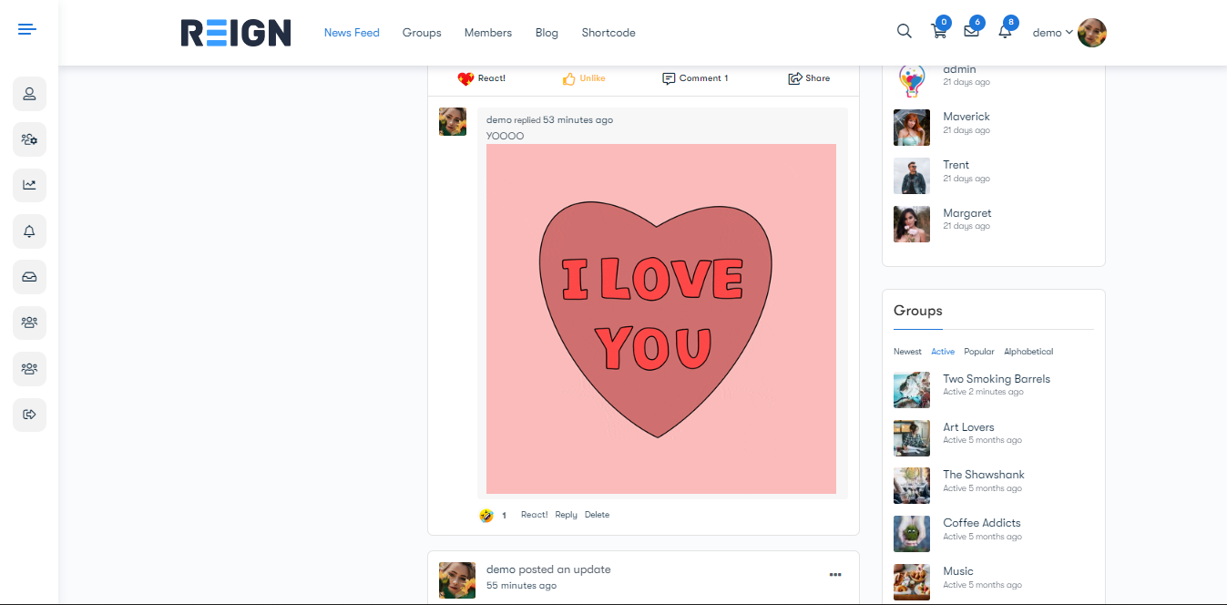The image size is (1227, 605).
Task: Switch to the Popular groups tab
Action: (x=978, y=351)
